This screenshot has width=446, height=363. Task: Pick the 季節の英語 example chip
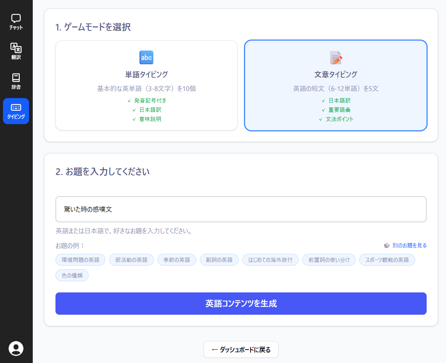(x=176, y=260)
